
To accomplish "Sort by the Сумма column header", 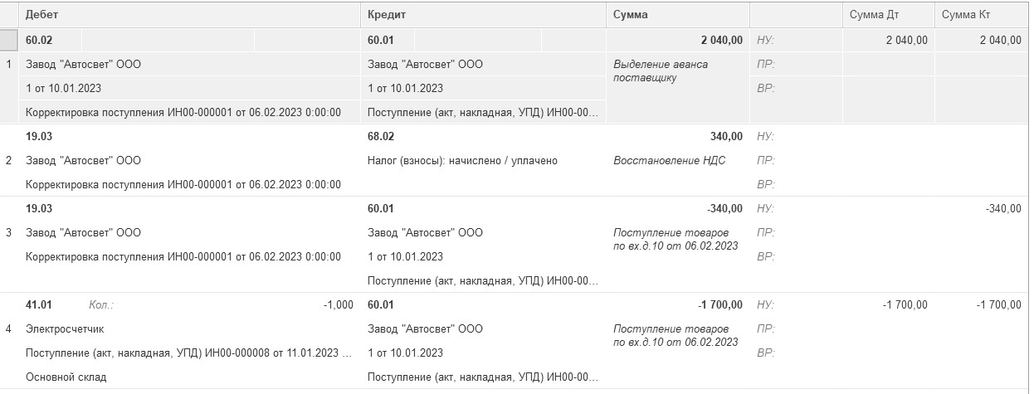I will click(x=631, y=15).
